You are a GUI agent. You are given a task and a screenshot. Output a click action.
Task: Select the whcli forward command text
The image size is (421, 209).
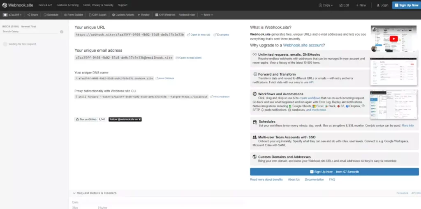point(141,96)
